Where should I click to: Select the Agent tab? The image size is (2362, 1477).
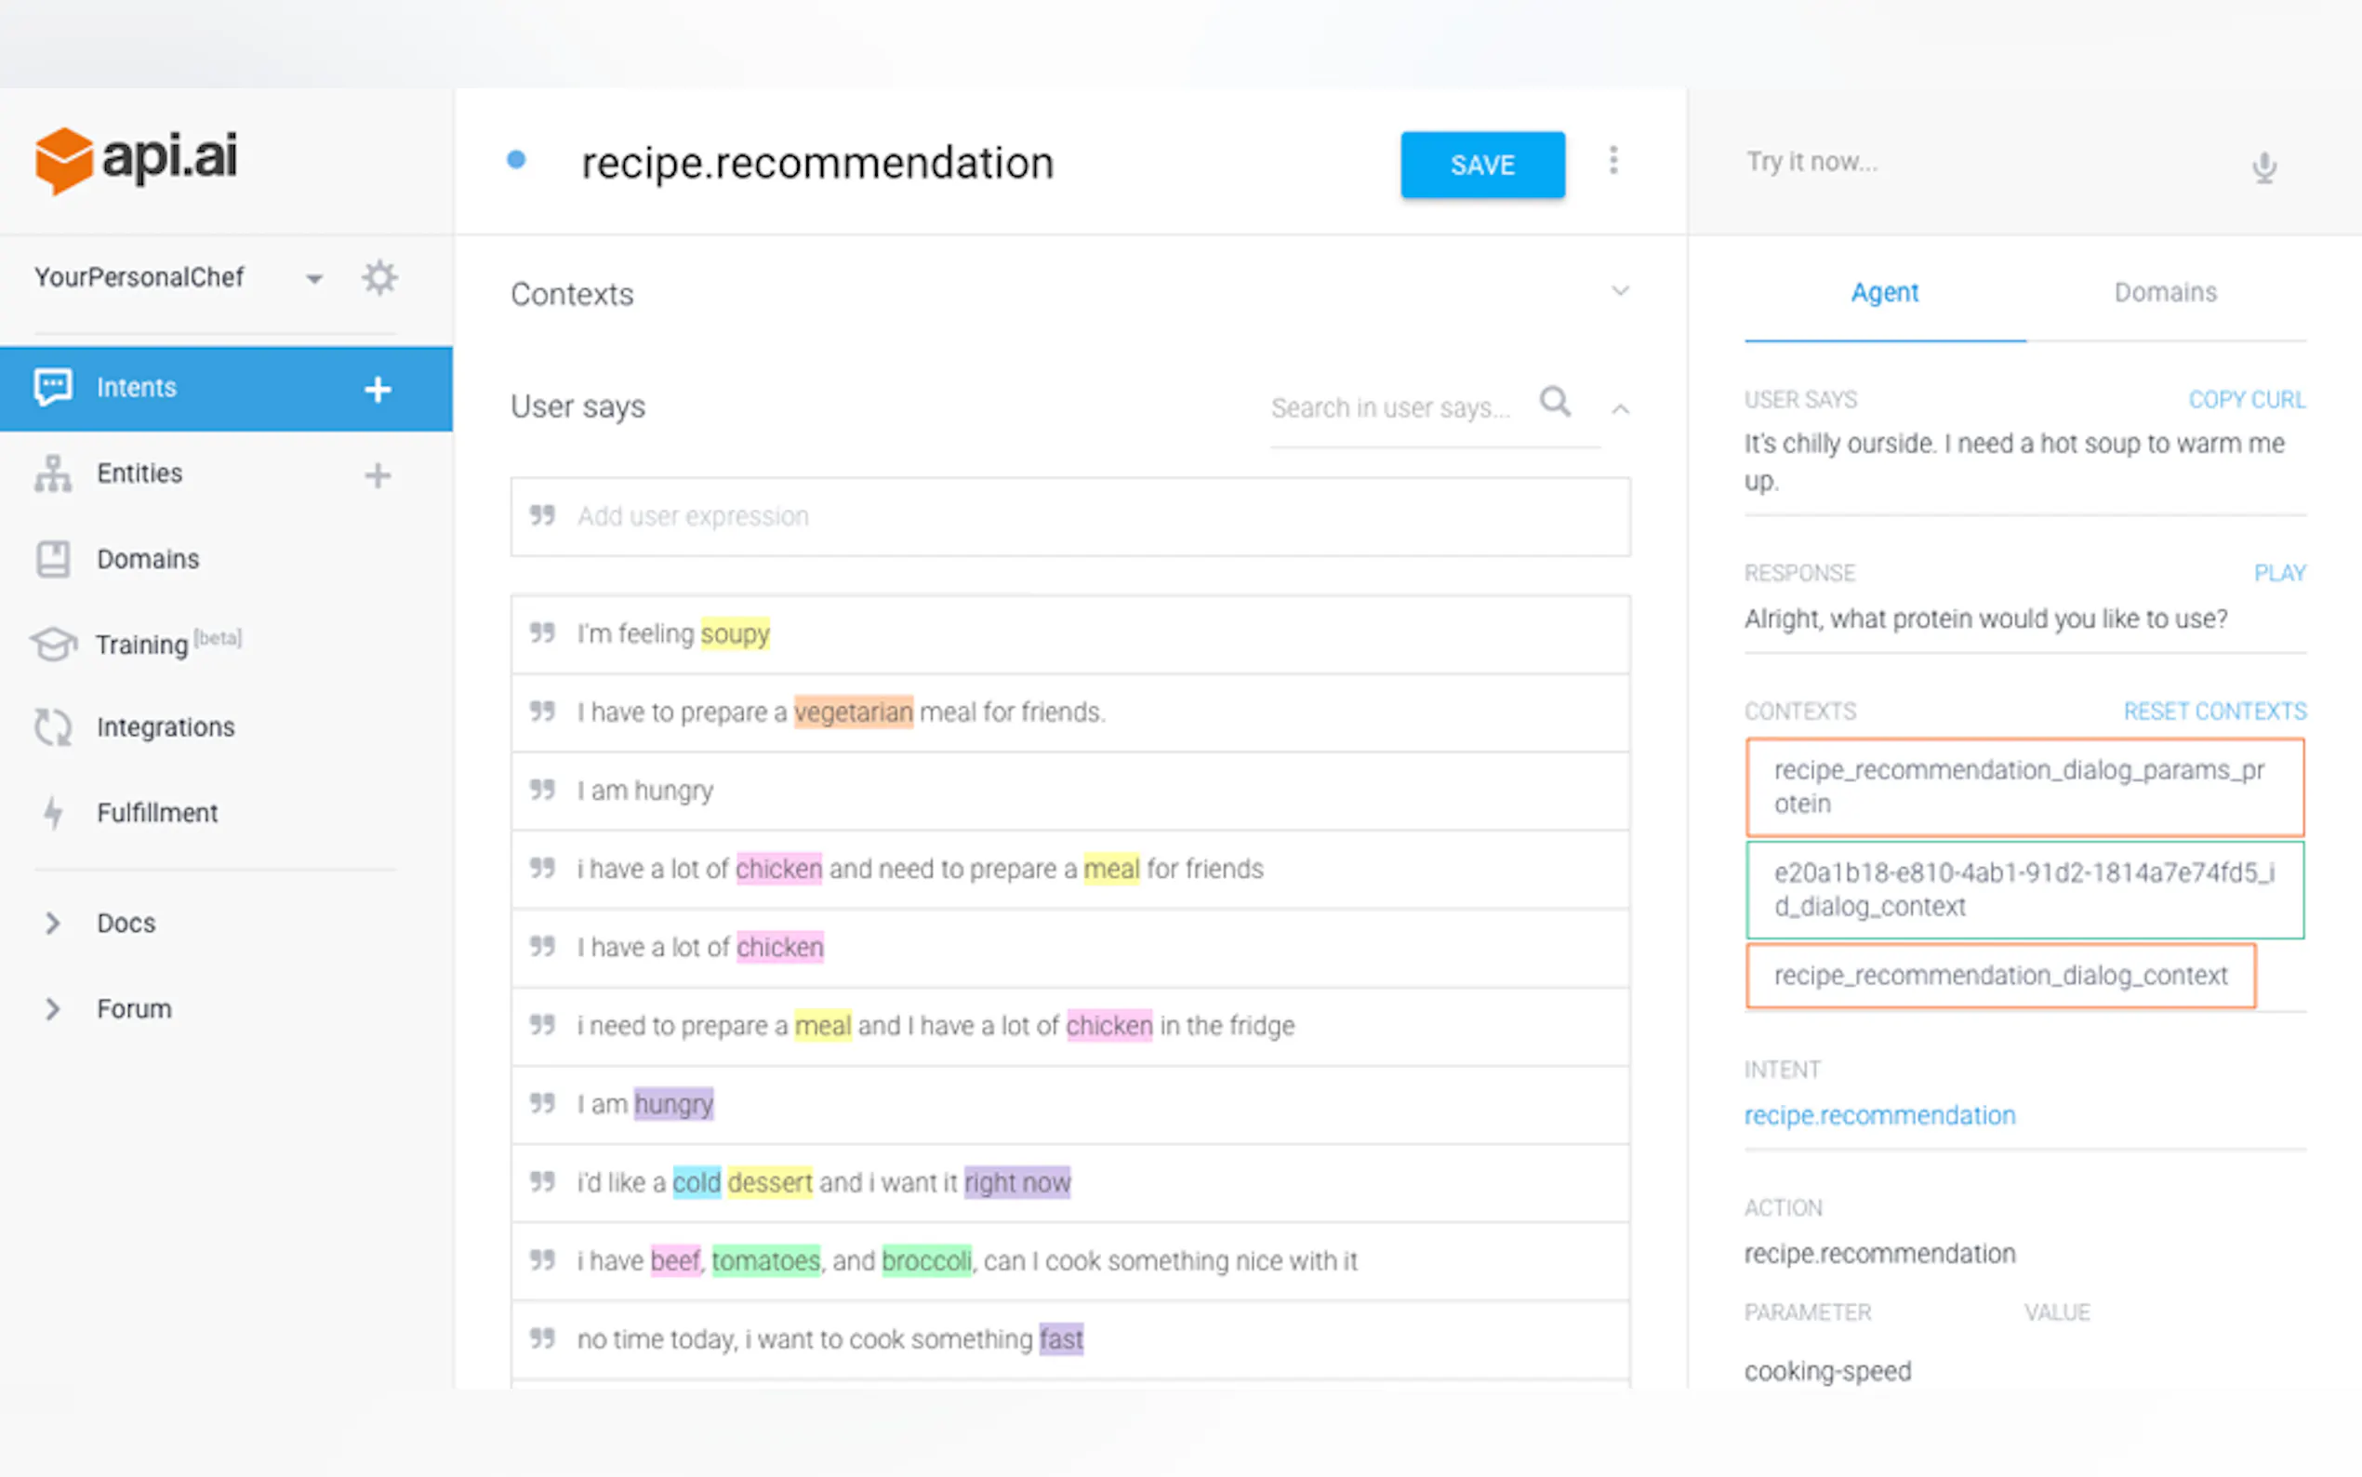pos(1883,292)
